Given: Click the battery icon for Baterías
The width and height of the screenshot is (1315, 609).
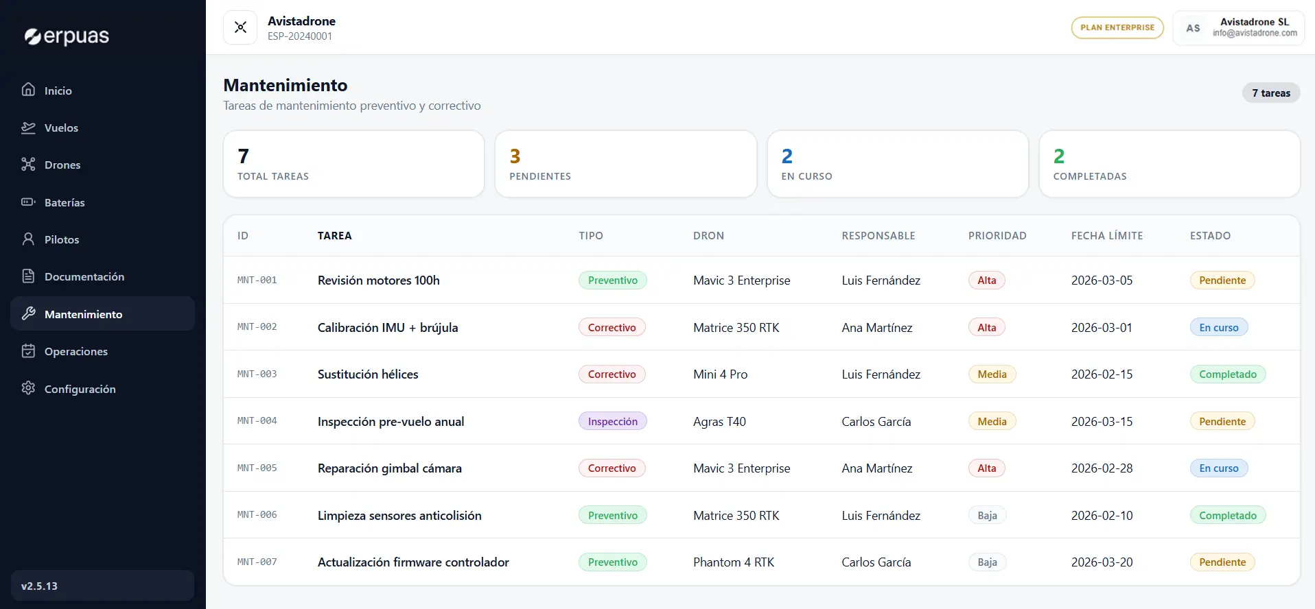Looking at the screenshot, I should pyautogui.click(x=28, y=202).
